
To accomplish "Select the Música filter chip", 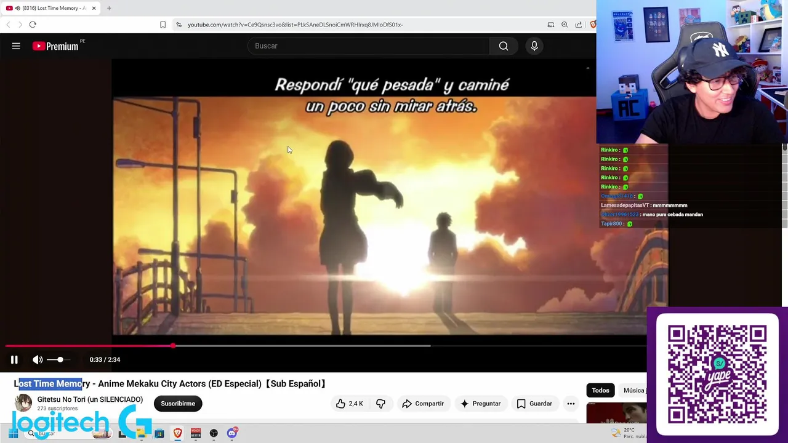I will click(x=633, y=390).
